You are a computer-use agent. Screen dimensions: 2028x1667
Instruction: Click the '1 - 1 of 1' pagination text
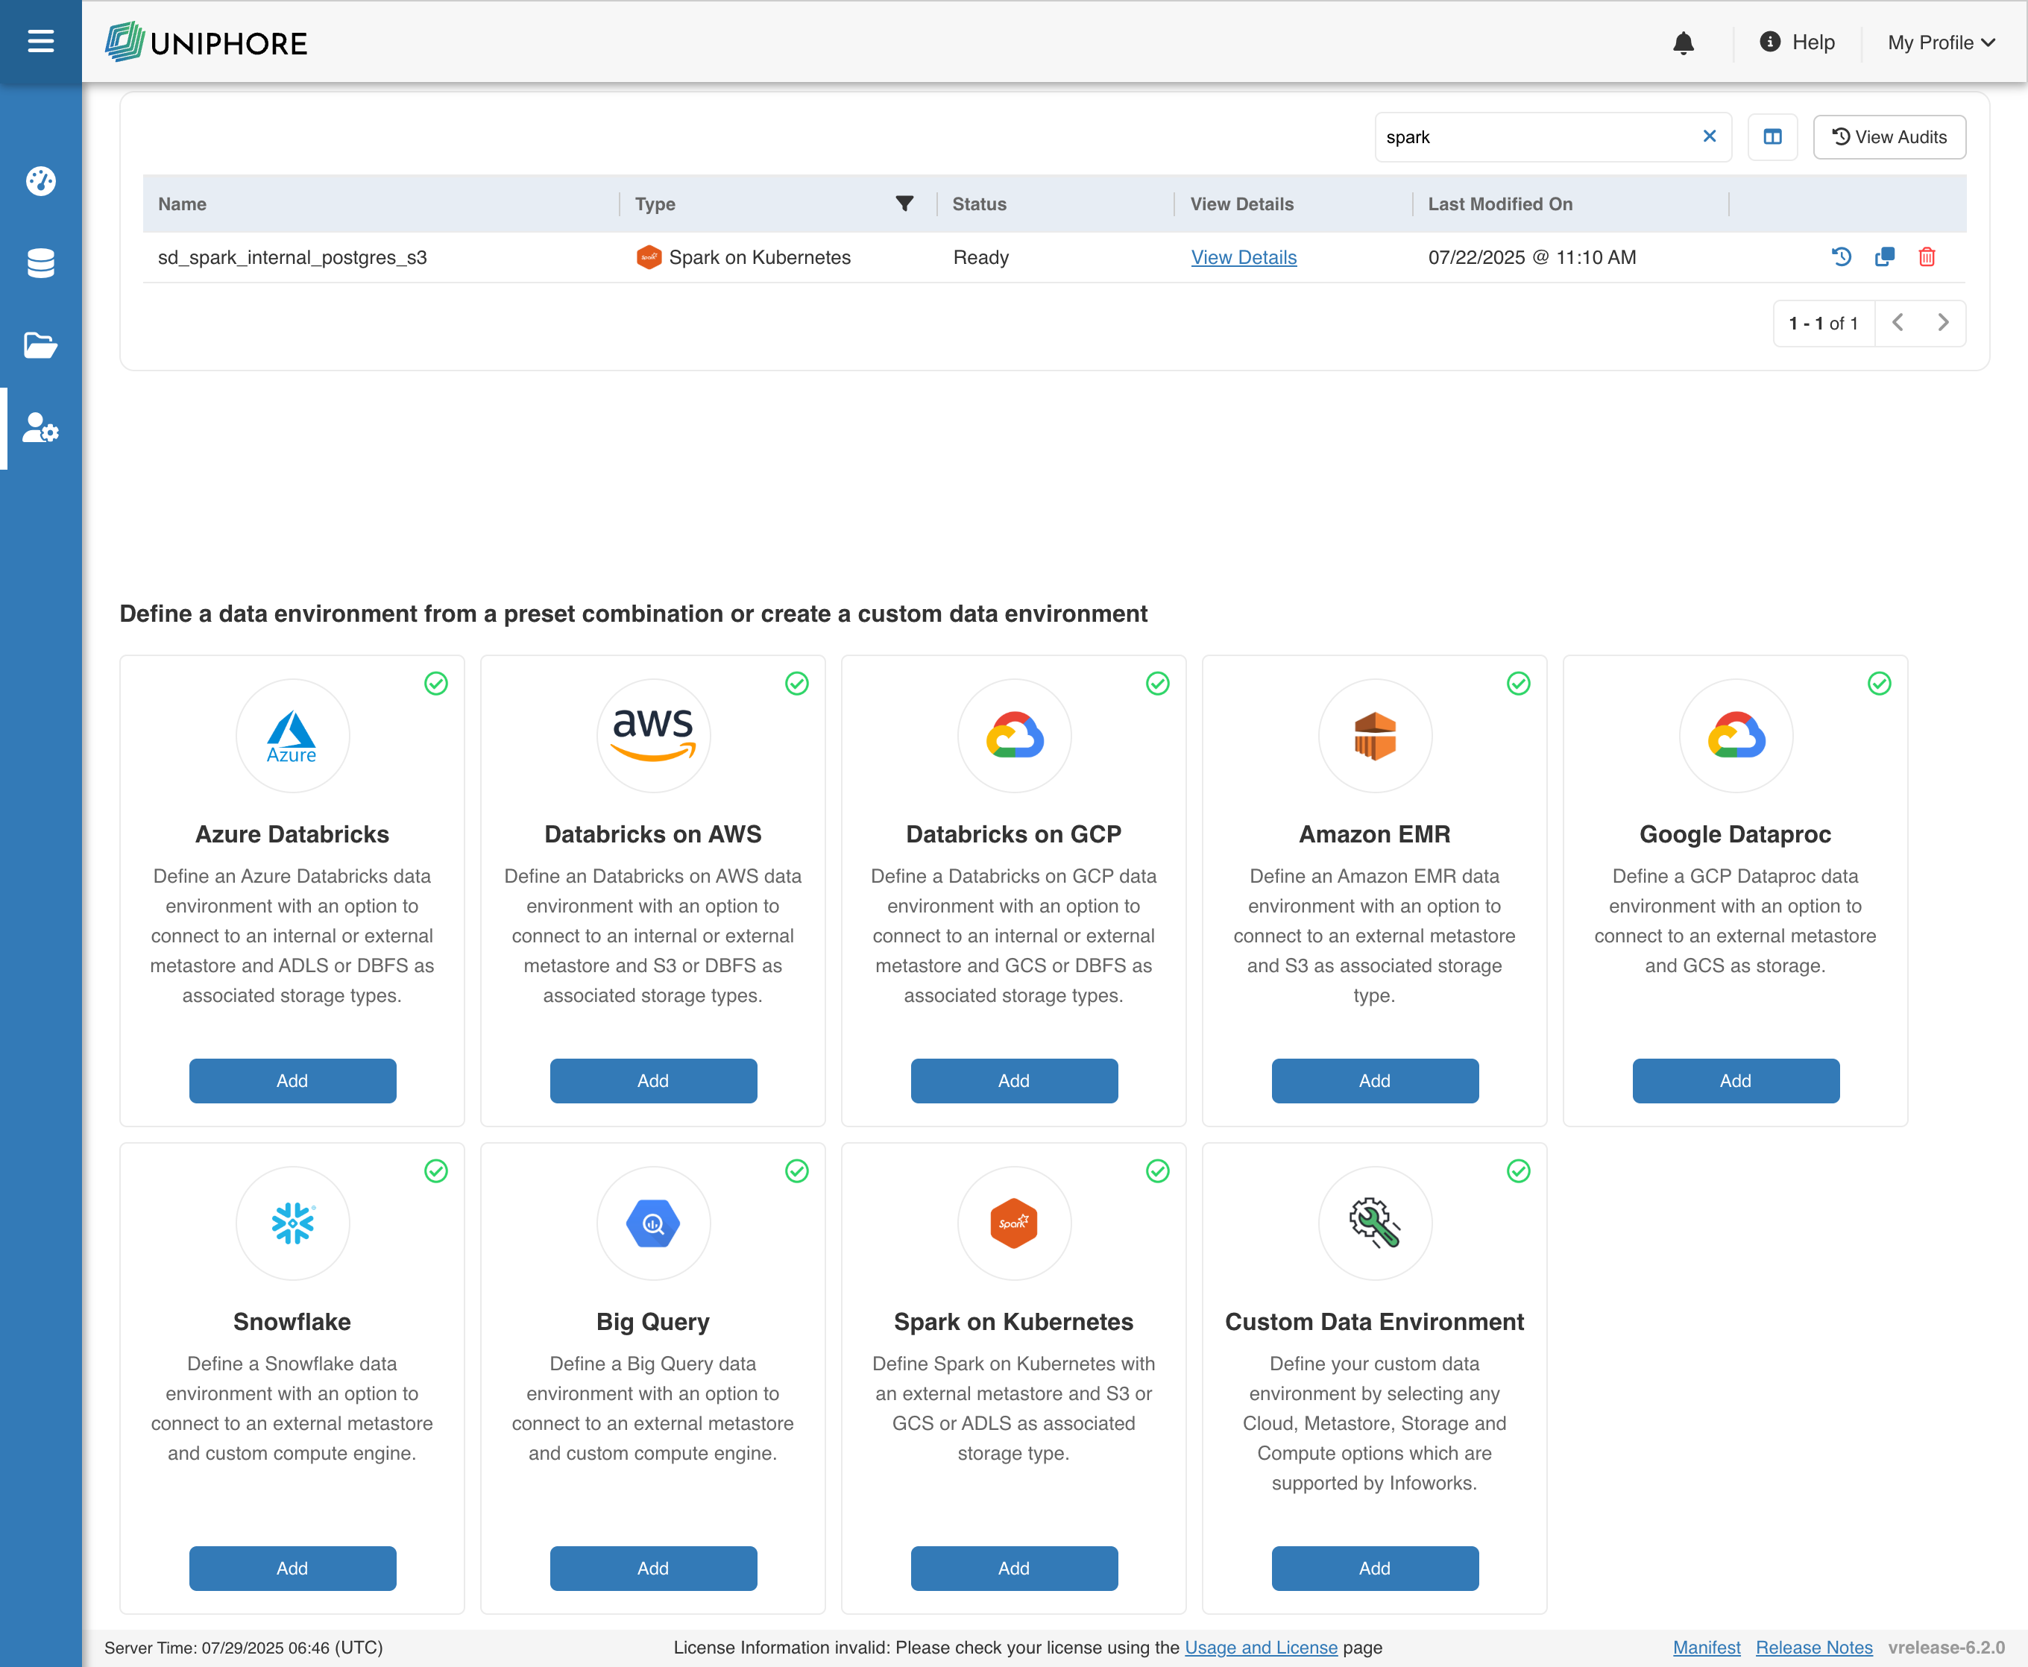(x=1822, y=324)
